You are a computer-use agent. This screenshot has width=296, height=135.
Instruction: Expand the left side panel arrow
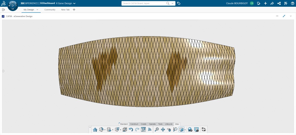[x=3, y=71]
